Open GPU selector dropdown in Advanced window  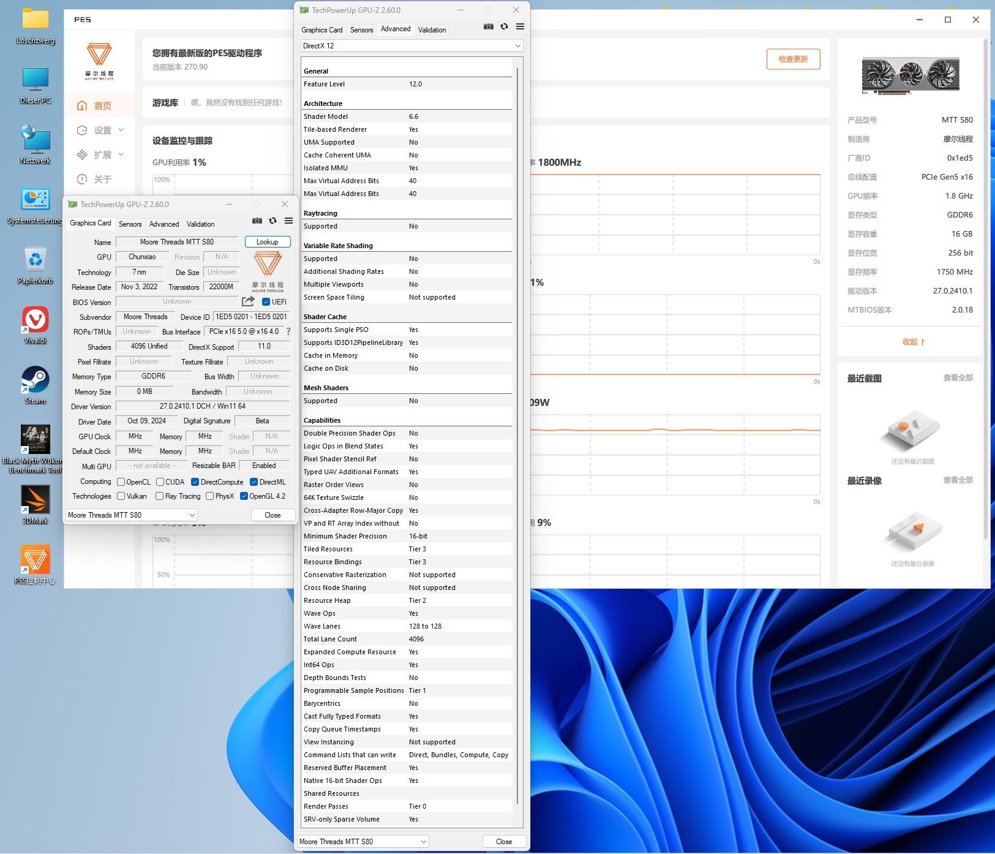click(363, 842)
